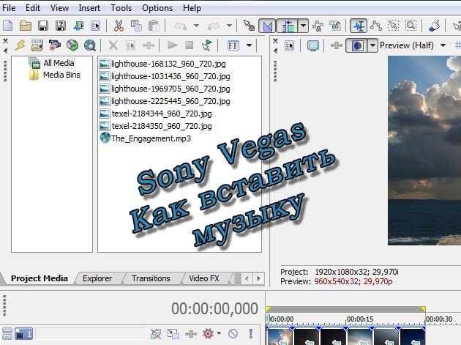The image size is (461, 345).
Task: Open the Views dropdown arrow in Project Media
Action: [x=249, y=45]
